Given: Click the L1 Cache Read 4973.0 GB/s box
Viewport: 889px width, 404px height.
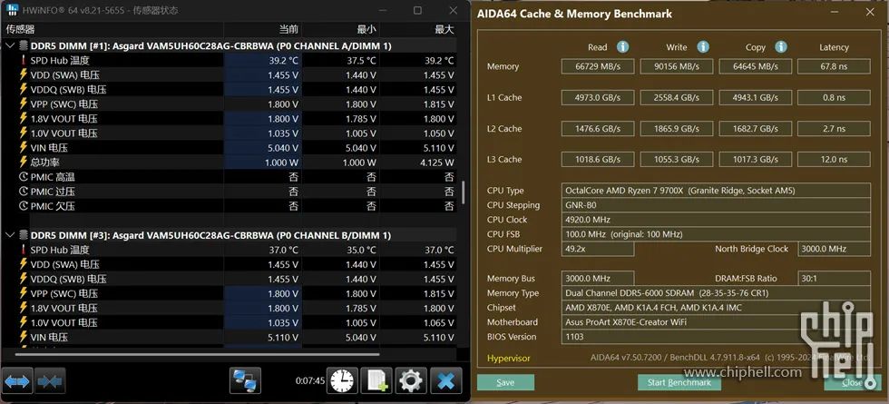Looking at the screenshot, I should (x=598, y=98).
